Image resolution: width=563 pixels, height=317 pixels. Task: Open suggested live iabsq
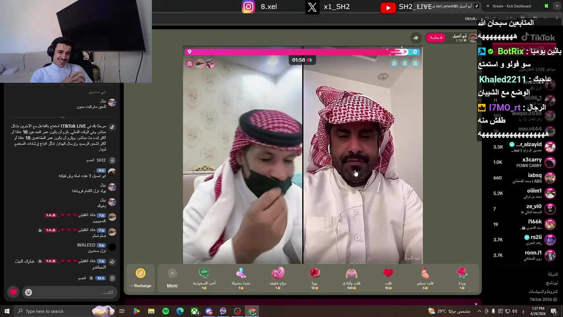[x=523, y=178]
